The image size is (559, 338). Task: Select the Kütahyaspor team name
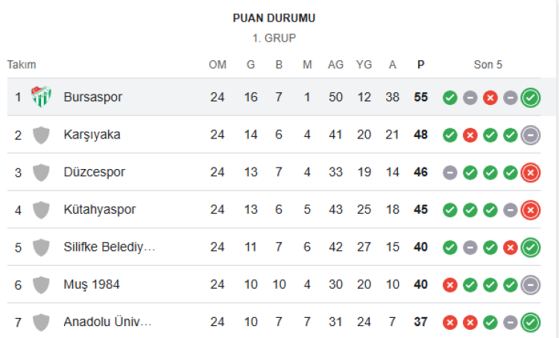[x=99, y=209]
